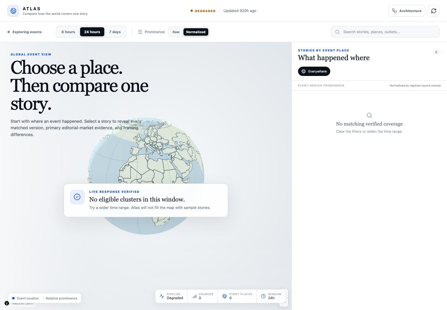Click the verified checkmark icon in the cluster card
Viewport: 447px width, 310px height.
77,197
